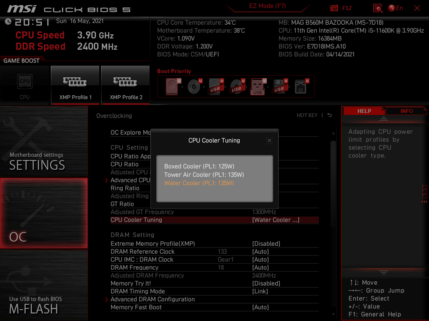
Task: Choose Tower Air Cooler (PL1: 135W)
Action: [204, 175]
